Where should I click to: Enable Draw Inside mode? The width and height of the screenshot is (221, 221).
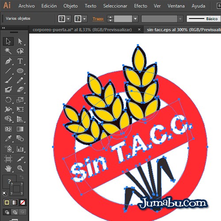[x=23, y=212]
